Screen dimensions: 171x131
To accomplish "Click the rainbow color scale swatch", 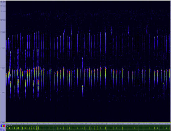I will (3, 126).
